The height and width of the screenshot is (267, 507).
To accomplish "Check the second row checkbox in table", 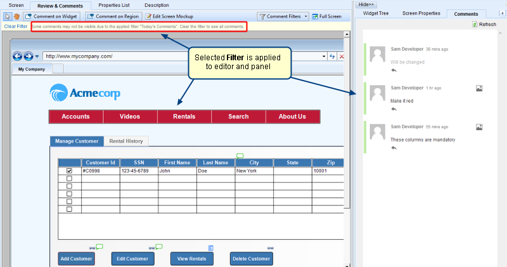I will (69, 179).
